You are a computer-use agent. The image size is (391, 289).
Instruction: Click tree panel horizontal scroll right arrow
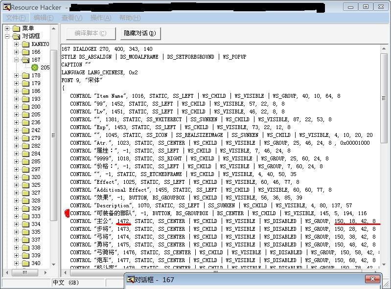click(x=45, y=272)
